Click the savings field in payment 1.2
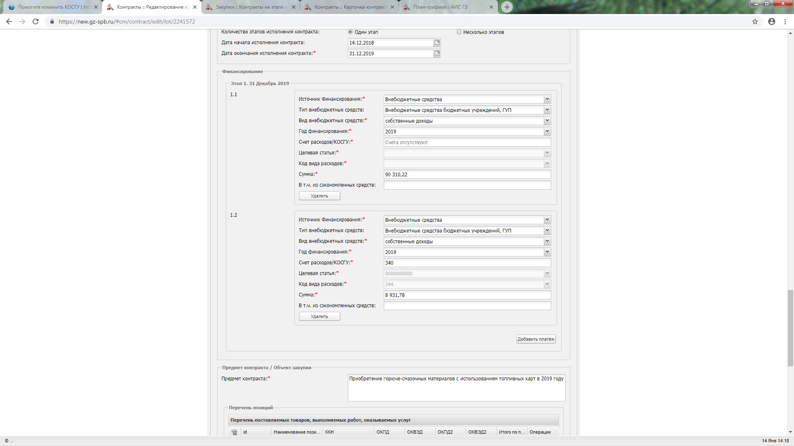 pyautogui.click(x=467, y=306)
